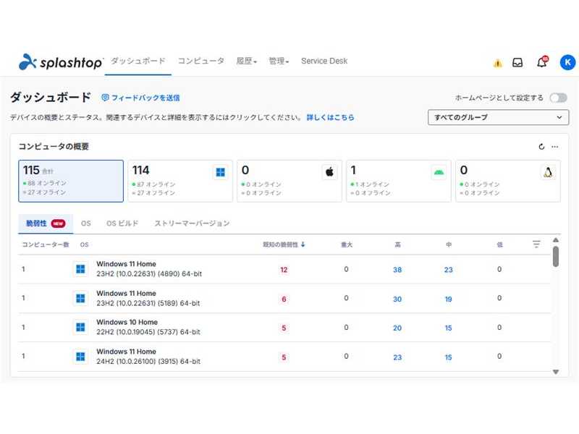Open the overview panel more options menu

(555, 147)
